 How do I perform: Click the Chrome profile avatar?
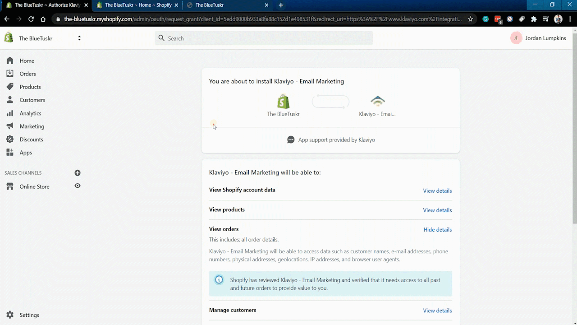(558, 19)
